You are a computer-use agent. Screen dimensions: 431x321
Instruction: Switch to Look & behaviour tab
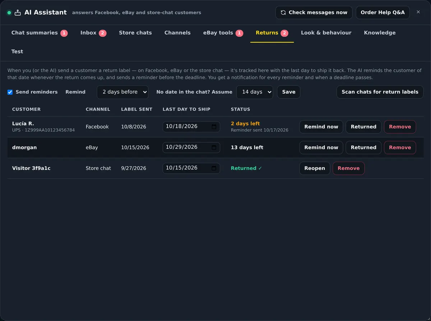pos(326,33)
